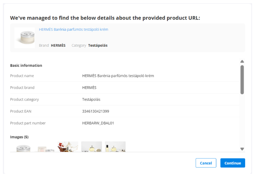The width and height of the screenshot is (255, 177).
Task: Select the third image with red berries
Action: pyautogui.click(x=68, y=147)
